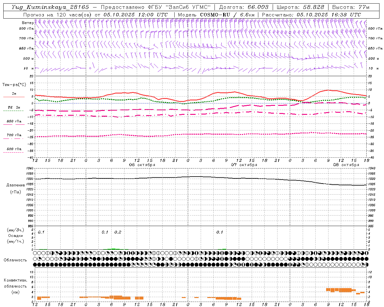Click the Ветер panel label
This screenshot has width=384, height=307.
click(28, 23)
